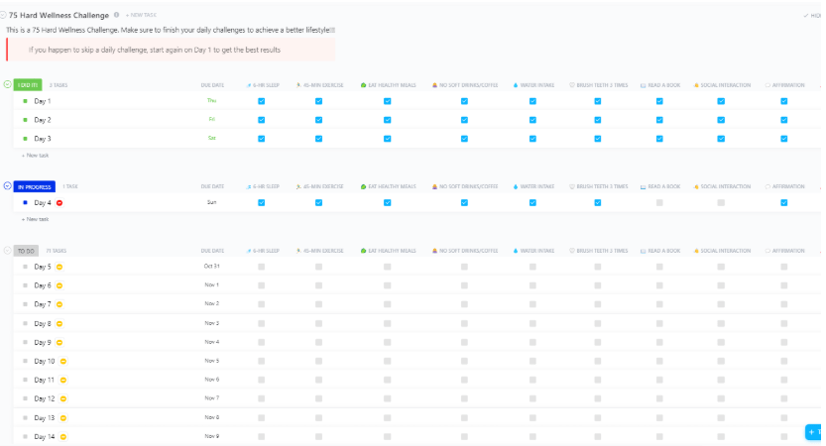
Task: Check Read a Book for Day 4
Action: click(x=657, y=202)
